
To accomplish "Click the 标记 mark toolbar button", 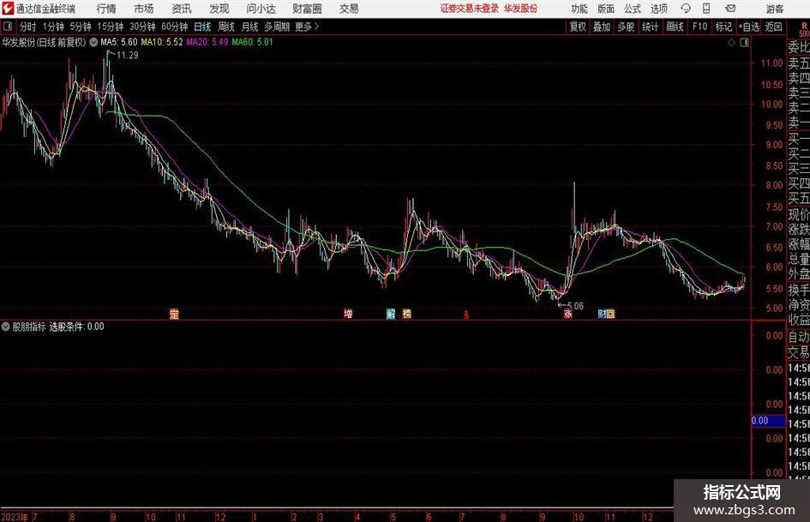I will pos(723,27).
